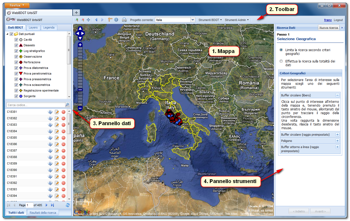Select WebBDGT UrbiSIT browser tab
This screenshot has height=221, width=350.
click(39, 13)
